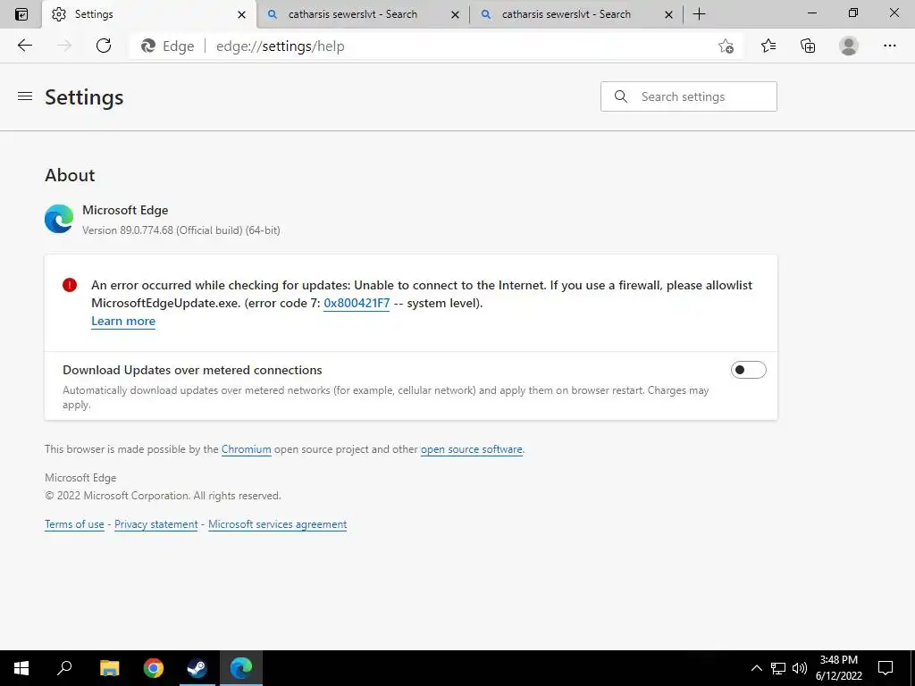Open the profile avatar icon
Viewport: 915px width, 686px height.
[849, 46]
